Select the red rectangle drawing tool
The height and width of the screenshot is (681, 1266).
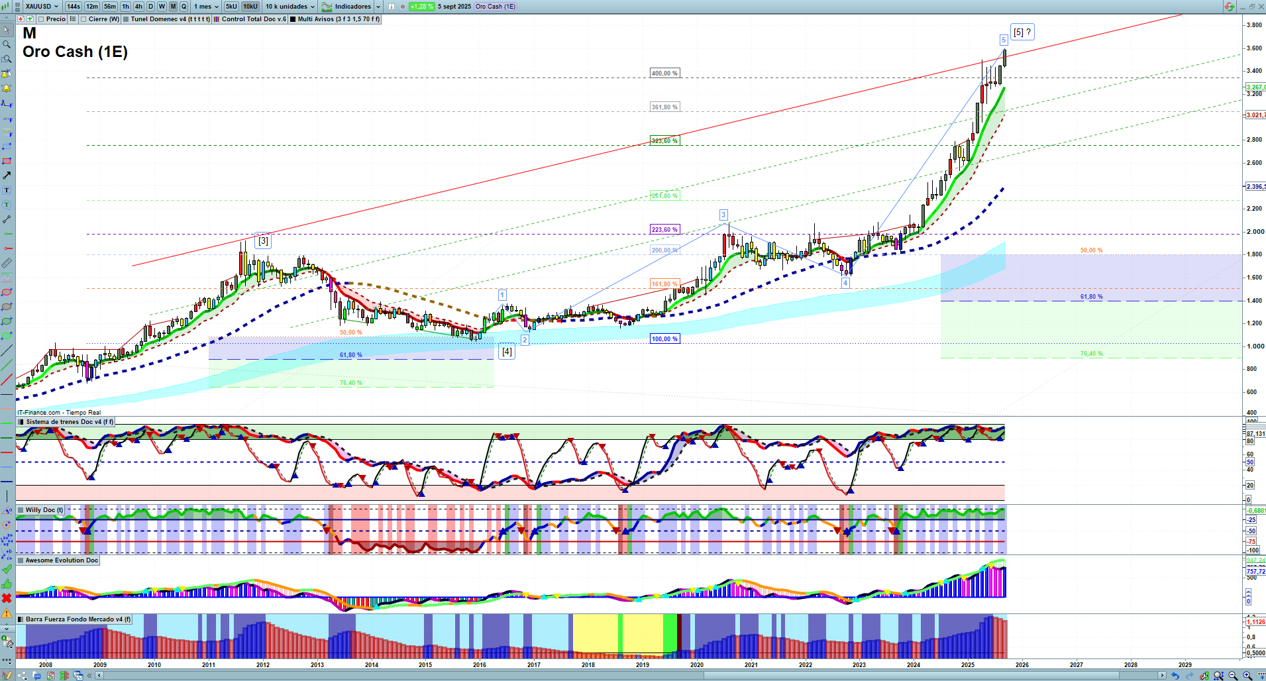click(7, 161)
